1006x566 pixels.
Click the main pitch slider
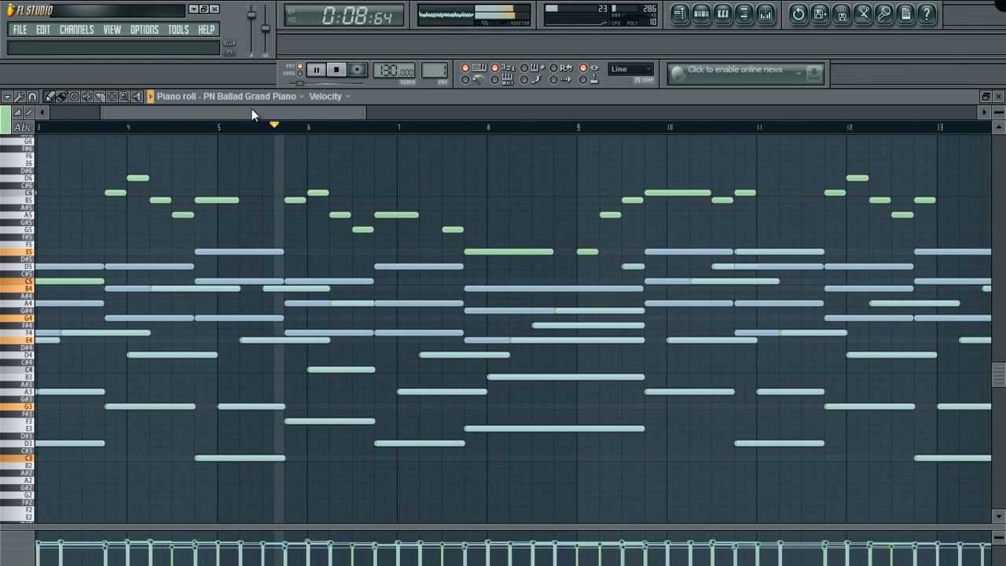click(x=266, y=28)
